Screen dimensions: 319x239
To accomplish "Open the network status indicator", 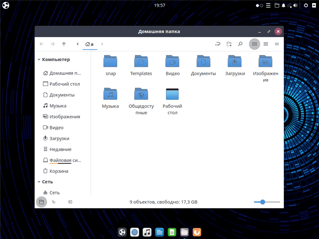I will 289,6.
